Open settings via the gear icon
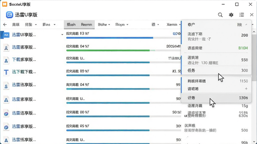257x144 pixels. (x=231, y=15)
